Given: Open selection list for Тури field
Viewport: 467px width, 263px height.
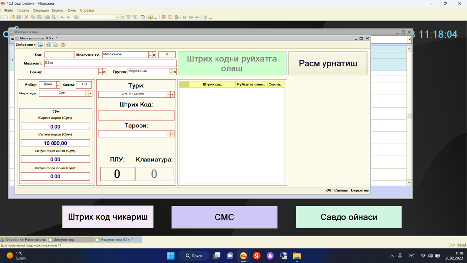Looking at the screenshot, I should point(168,94).
